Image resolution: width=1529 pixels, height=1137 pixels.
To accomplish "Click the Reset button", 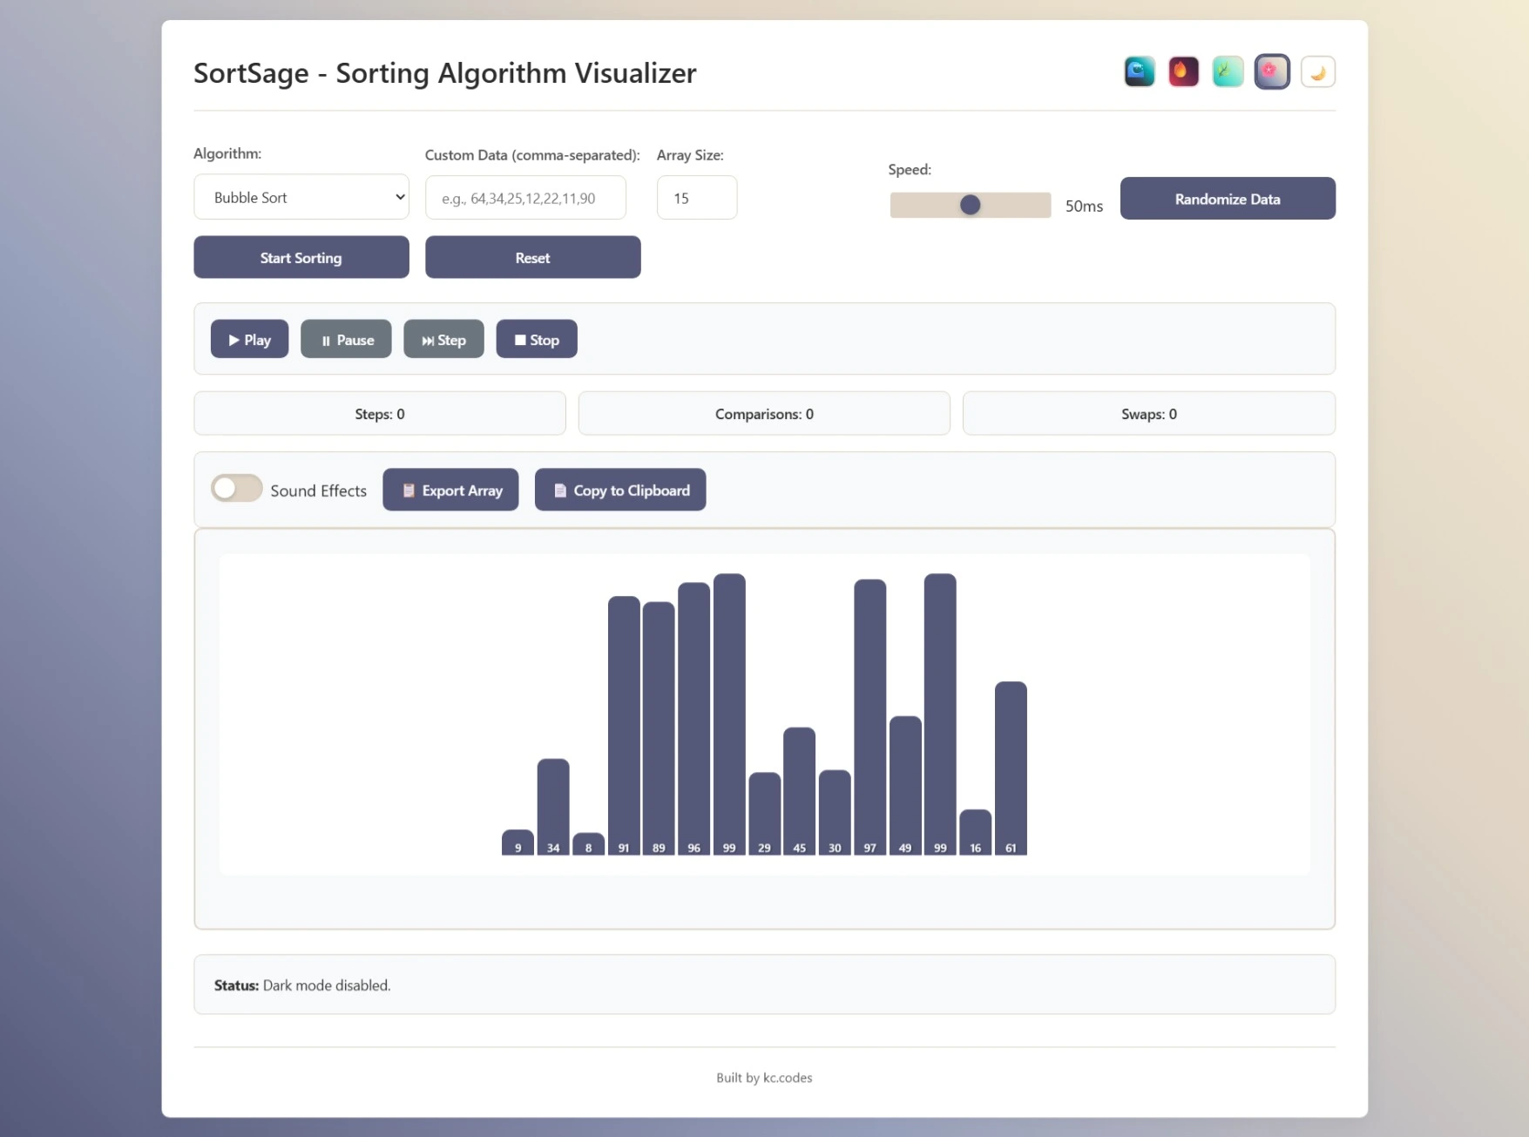I will [x=532, y=257].
